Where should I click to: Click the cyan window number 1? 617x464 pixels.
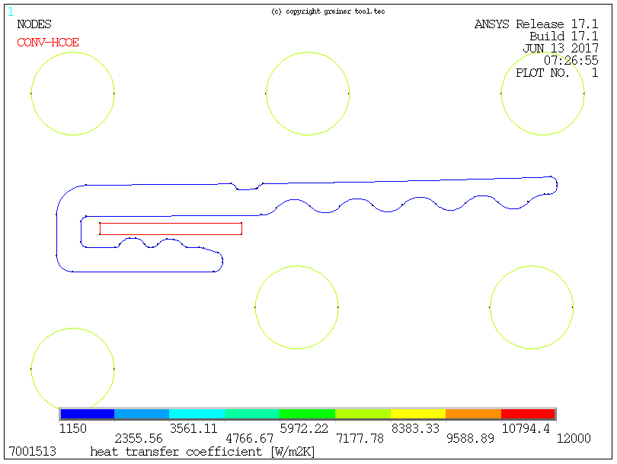(x=11, y=11)
